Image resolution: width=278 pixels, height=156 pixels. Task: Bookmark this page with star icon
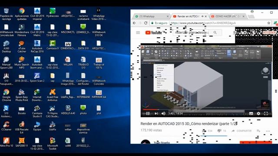(x=269, y=23)
